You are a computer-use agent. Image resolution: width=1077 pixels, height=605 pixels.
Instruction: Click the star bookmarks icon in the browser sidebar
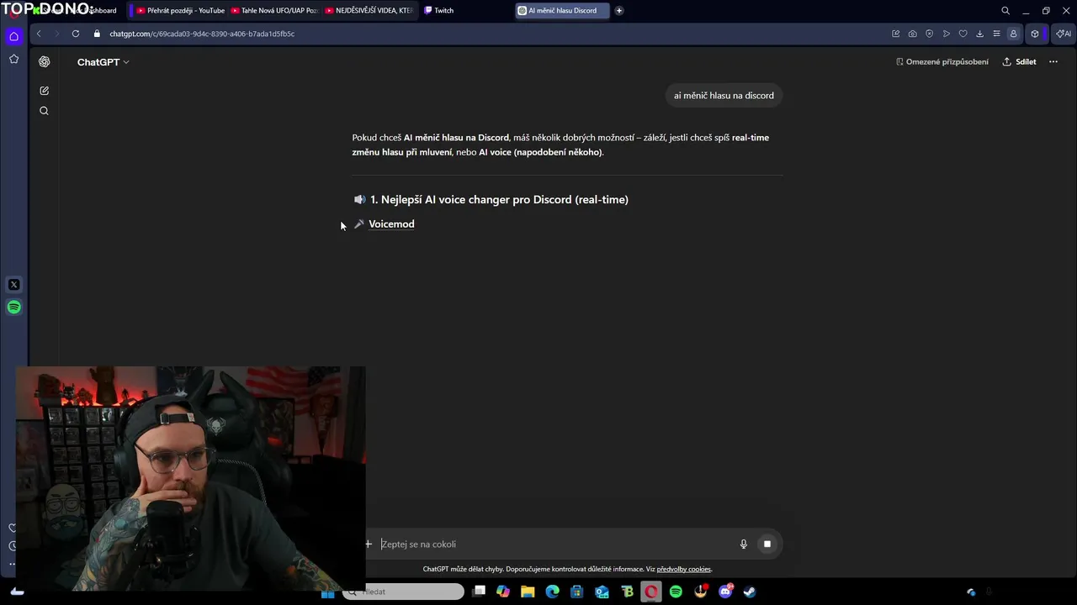(x=13, y=59)
